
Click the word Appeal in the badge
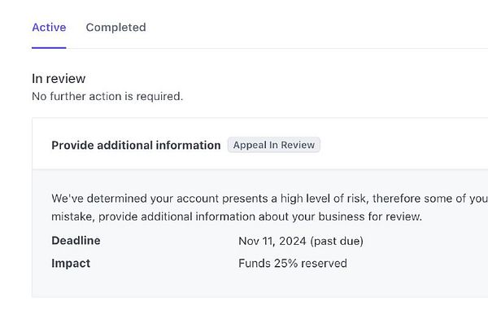tap(251, 145)
